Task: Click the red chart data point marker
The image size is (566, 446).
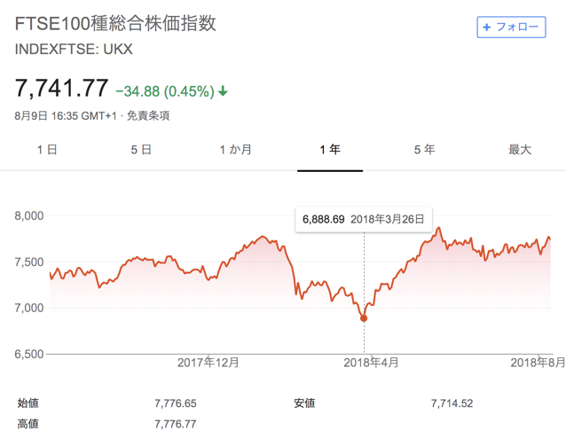Action: pos(364,318)
